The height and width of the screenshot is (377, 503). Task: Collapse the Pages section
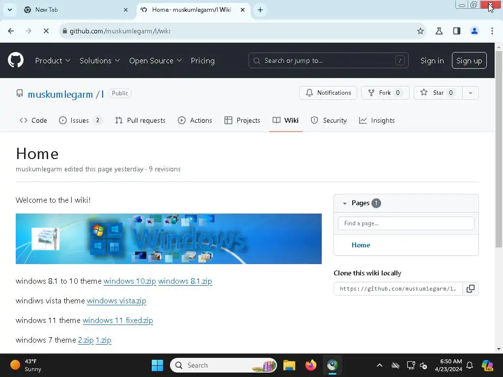344,203
